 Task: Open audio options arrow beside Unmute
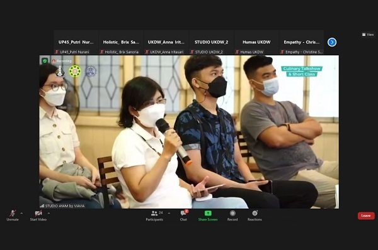tap(21, 213)
